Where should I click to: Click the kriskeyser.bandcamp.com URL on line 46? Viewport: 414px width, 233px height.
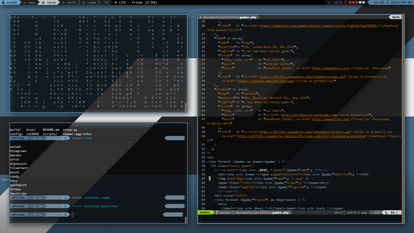[x=309, y=115]
